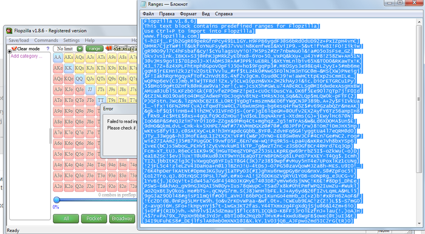This screenshot has width=425, height=234.
Task: Select AKs hand cell
Action: (69, 58)
